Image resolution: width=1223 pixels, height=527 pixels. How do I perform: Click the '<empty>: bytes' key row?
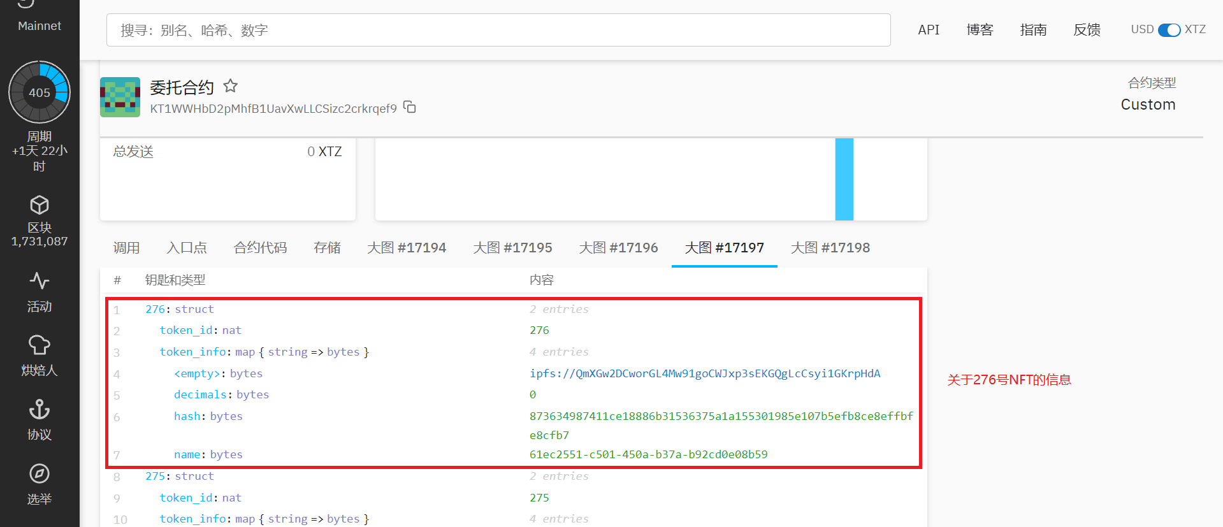click(218, 373)
